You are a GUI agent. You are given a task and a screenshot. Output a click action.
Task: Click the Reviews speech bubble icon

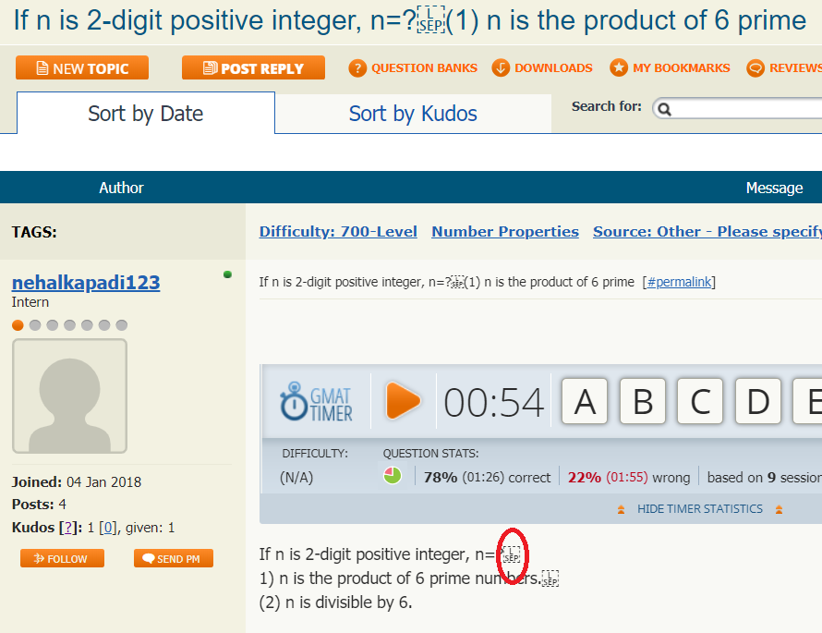pos(756,67)
